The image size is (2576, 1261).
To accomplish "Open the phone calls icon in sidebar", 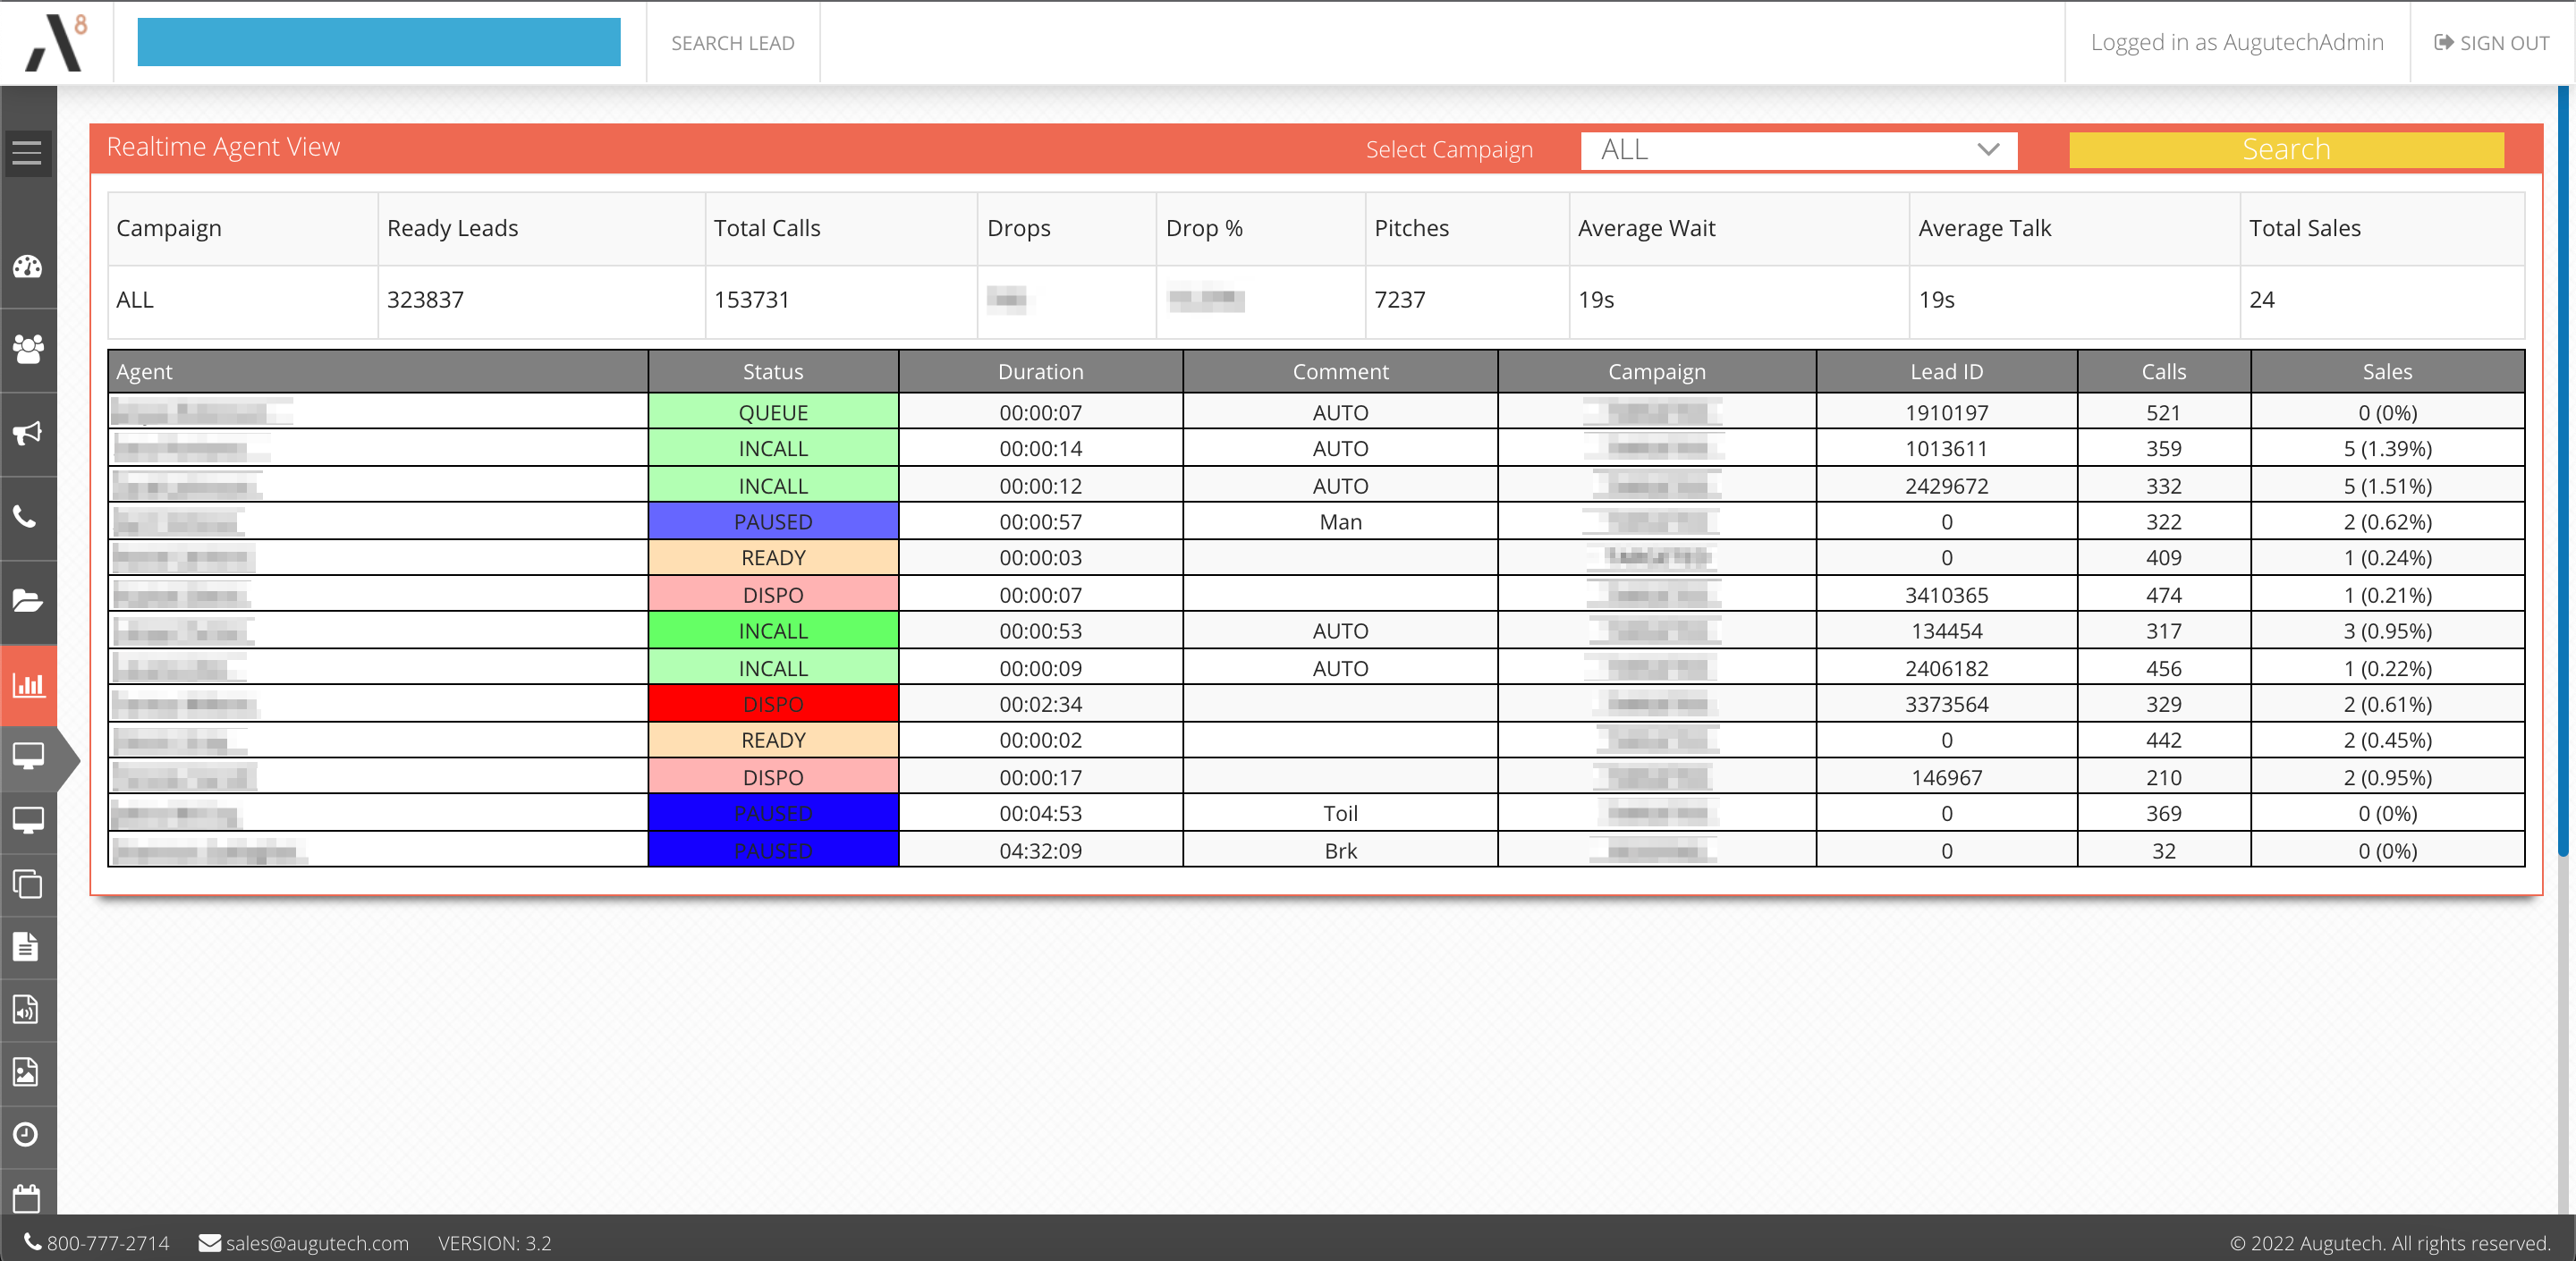I will (27, 518).
